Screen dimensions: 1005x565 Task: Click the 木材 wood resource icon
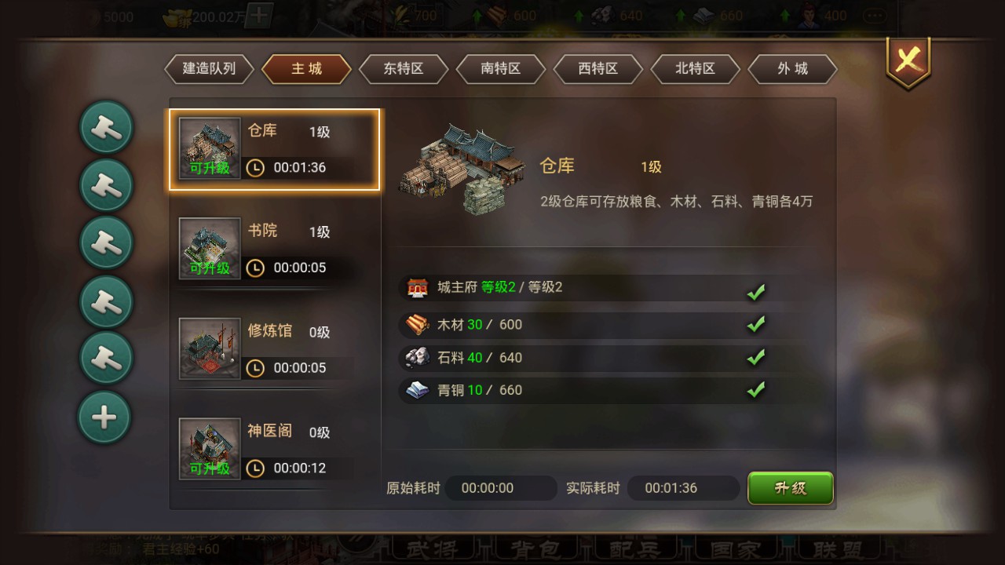[417, 325]
